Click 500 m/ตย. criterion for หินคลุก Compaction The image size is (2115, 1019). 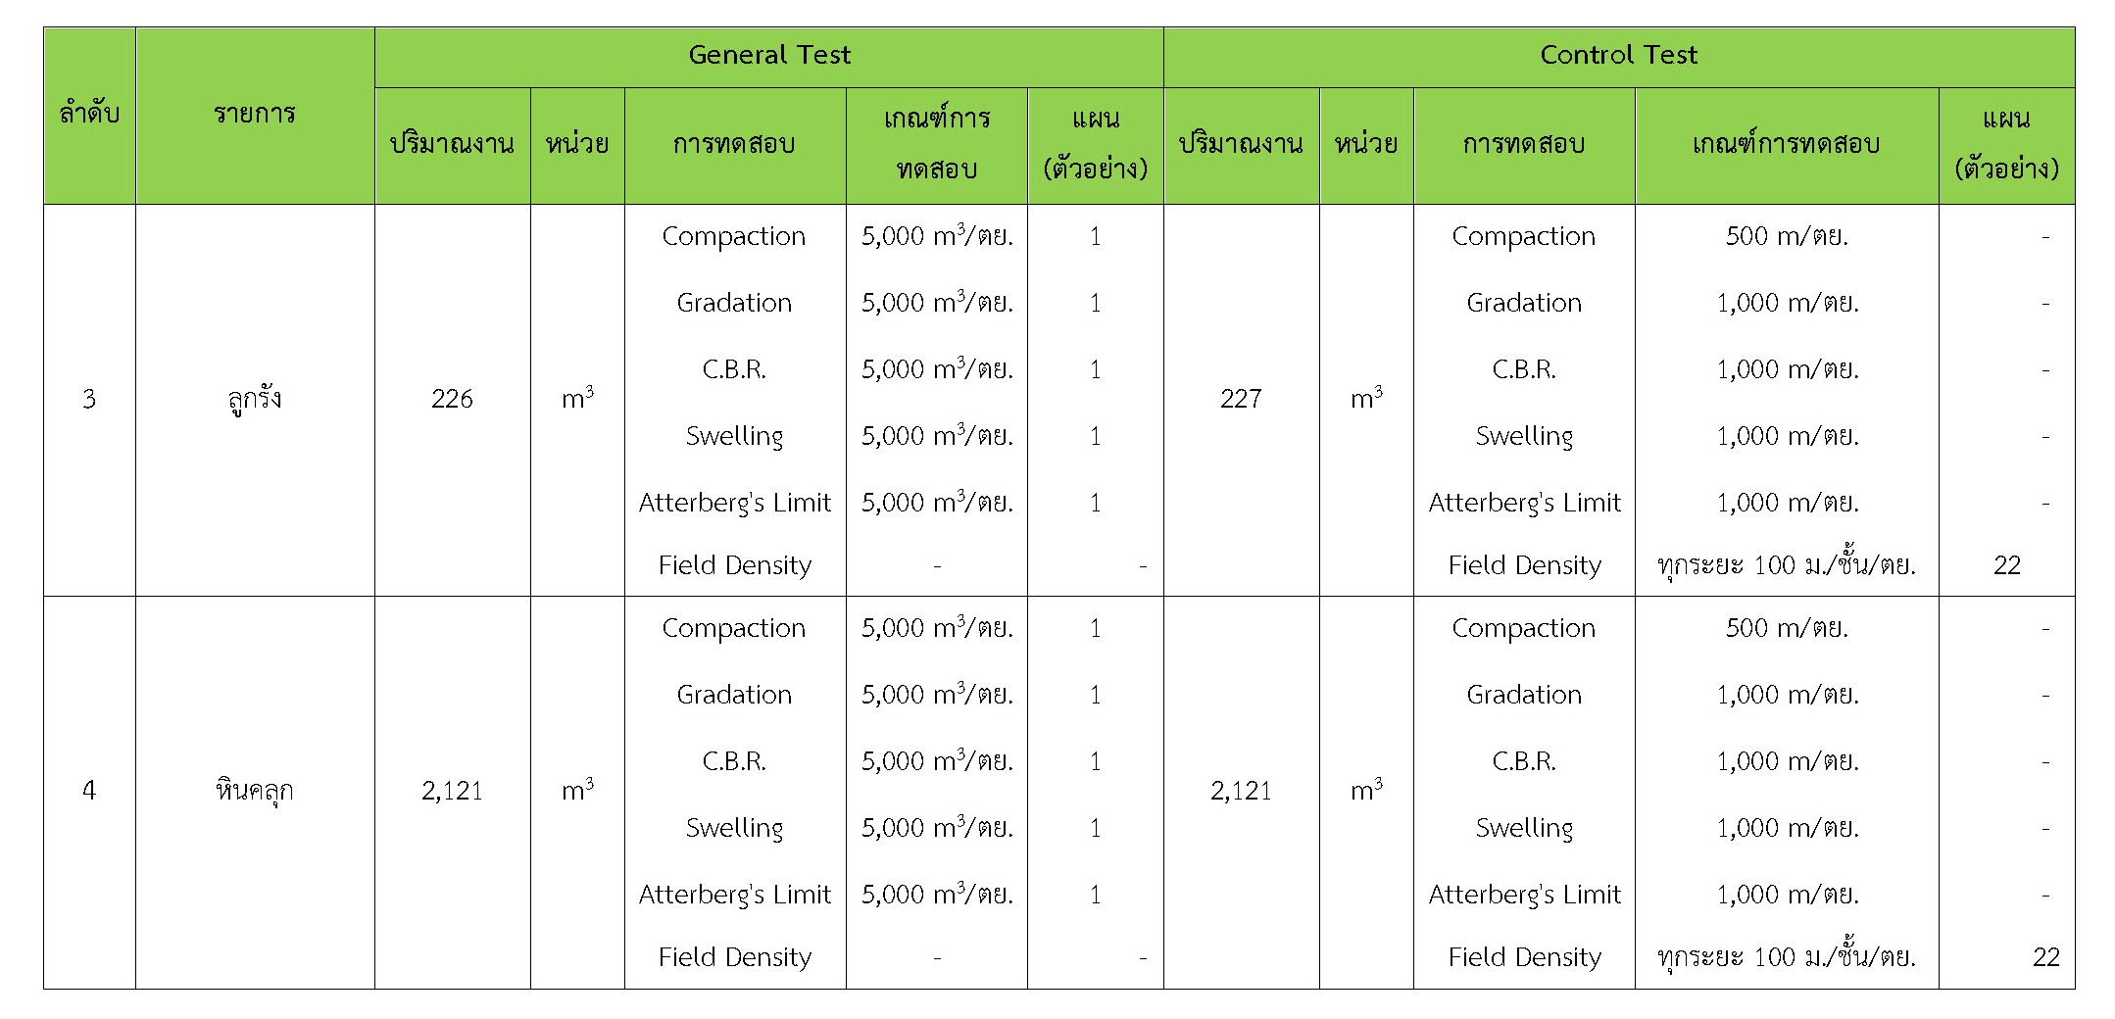[1786, 628]
